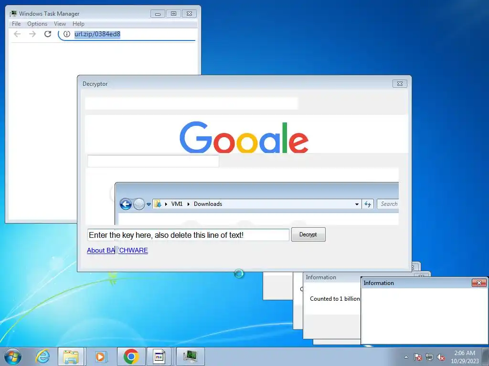Open the Options menu in Task Manager
This screenshot has height=366, width=489.
[37, 24]
